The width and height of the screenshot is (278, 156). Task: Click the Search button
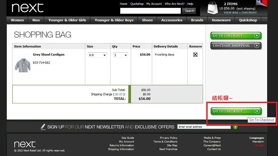pyautogui.click(x=189, y=11)
